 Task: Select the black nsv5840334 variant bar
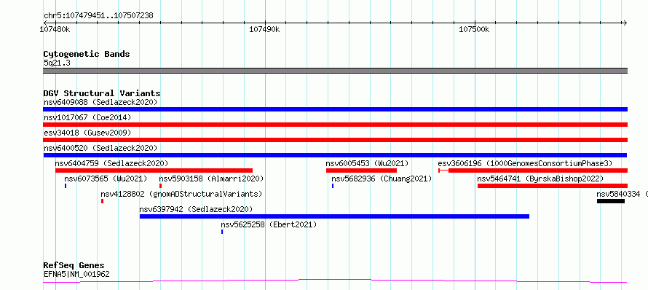611,201
